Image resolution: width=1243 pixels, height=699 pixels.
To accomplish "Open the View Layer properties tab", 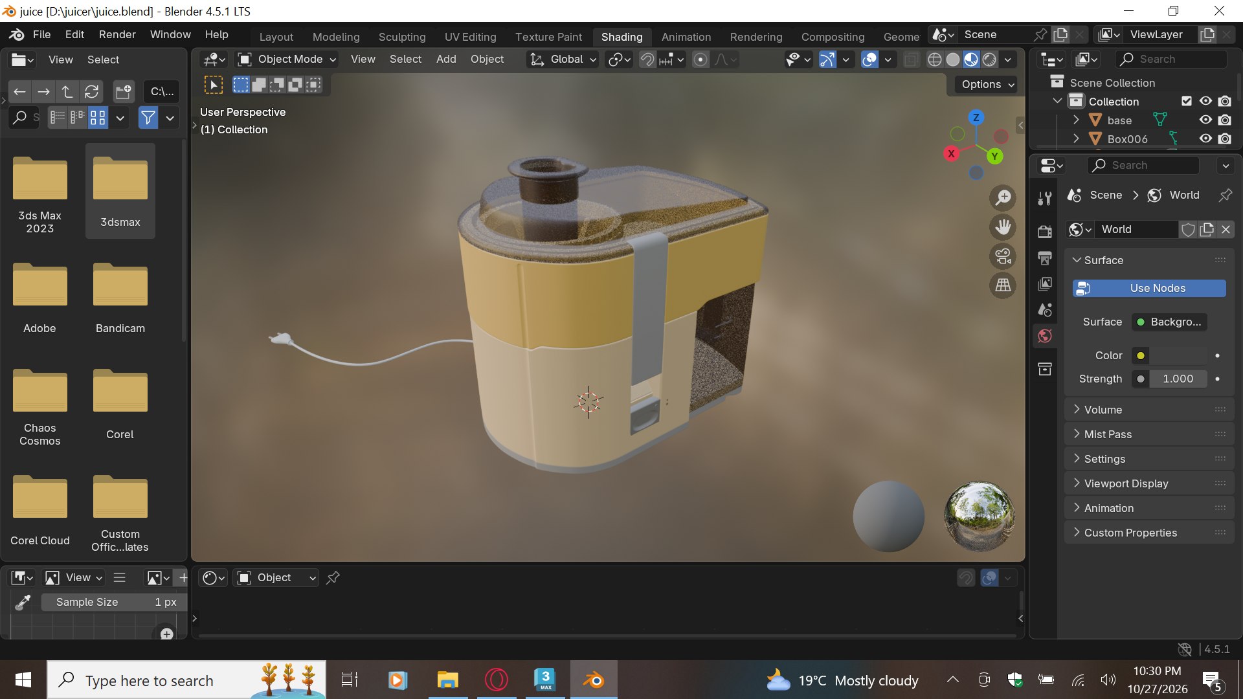I will [x=1044, y=284].
